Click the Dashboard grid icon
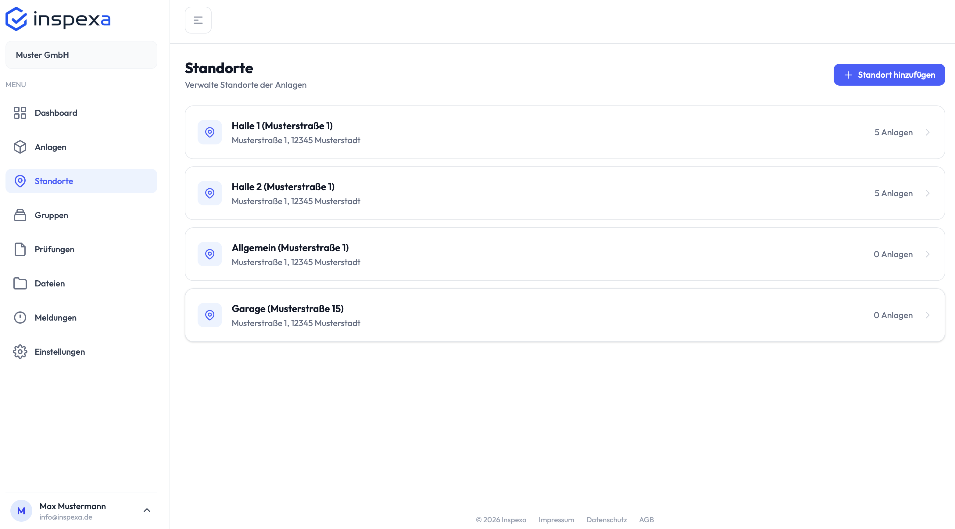 coord(20,113)
